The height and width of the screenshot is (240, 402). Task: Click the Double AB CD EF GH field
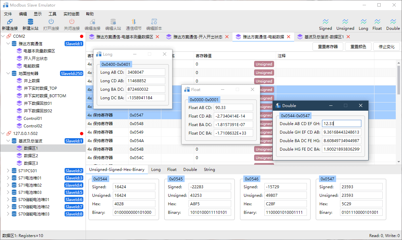(x=341, y=123)
